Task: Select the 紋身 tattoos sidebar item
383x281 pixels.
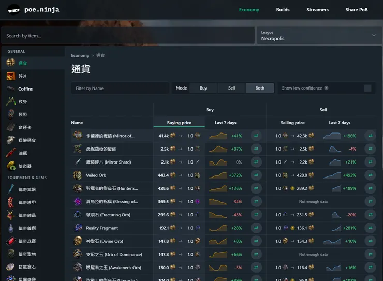Action: click(33, 101)
